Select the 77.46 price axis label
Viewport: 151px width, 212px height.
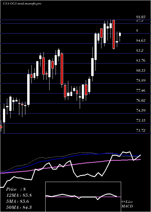[141, 91]
